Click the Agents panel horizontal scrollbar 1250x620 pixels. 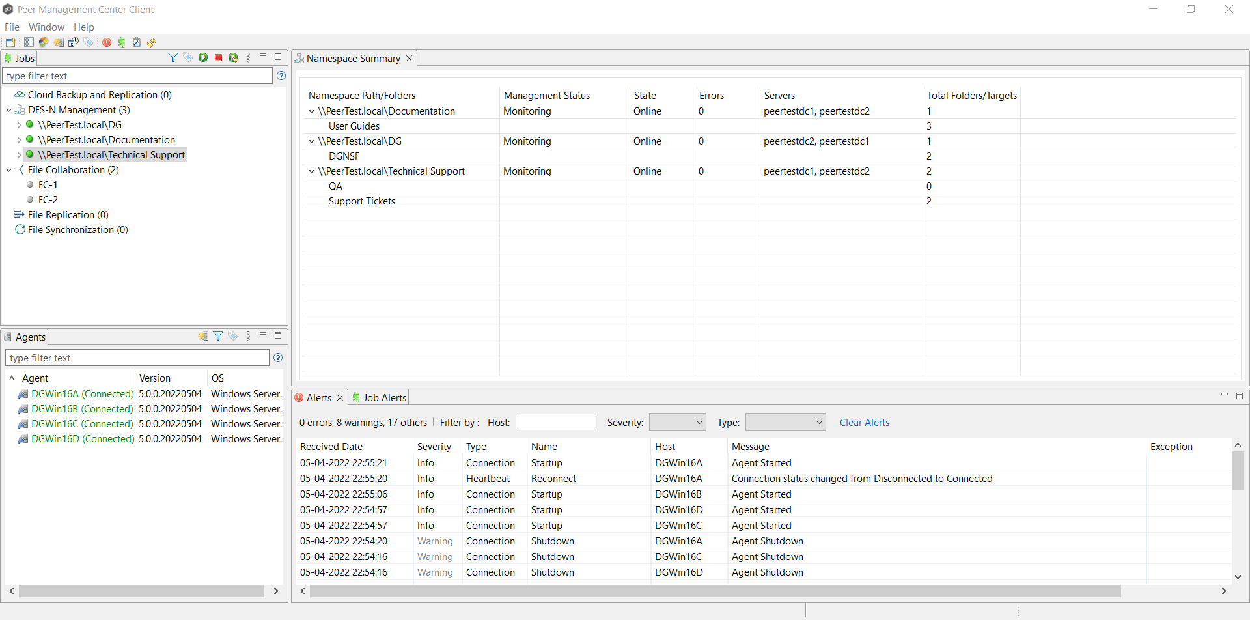142,591
